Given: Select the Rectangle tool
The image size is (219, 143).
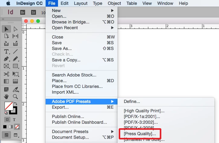Looking at the screenshot, I should tap(15, 66).
